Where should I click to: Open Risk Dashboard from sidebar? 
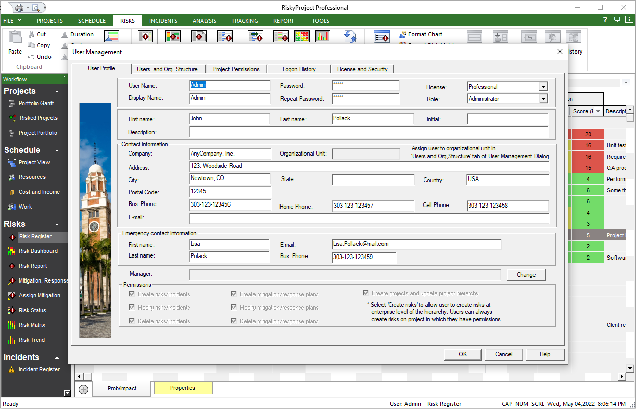(x=38, y=251)
